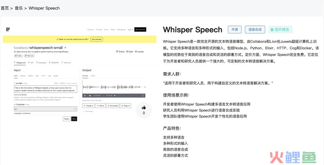Select the Docker input tab
Screen dimensions: 324x165
click(x=56, y=76)
